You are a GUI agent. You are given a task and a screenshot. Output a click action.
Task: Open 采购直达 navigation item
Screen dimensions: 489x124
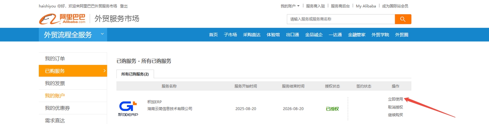252,35
